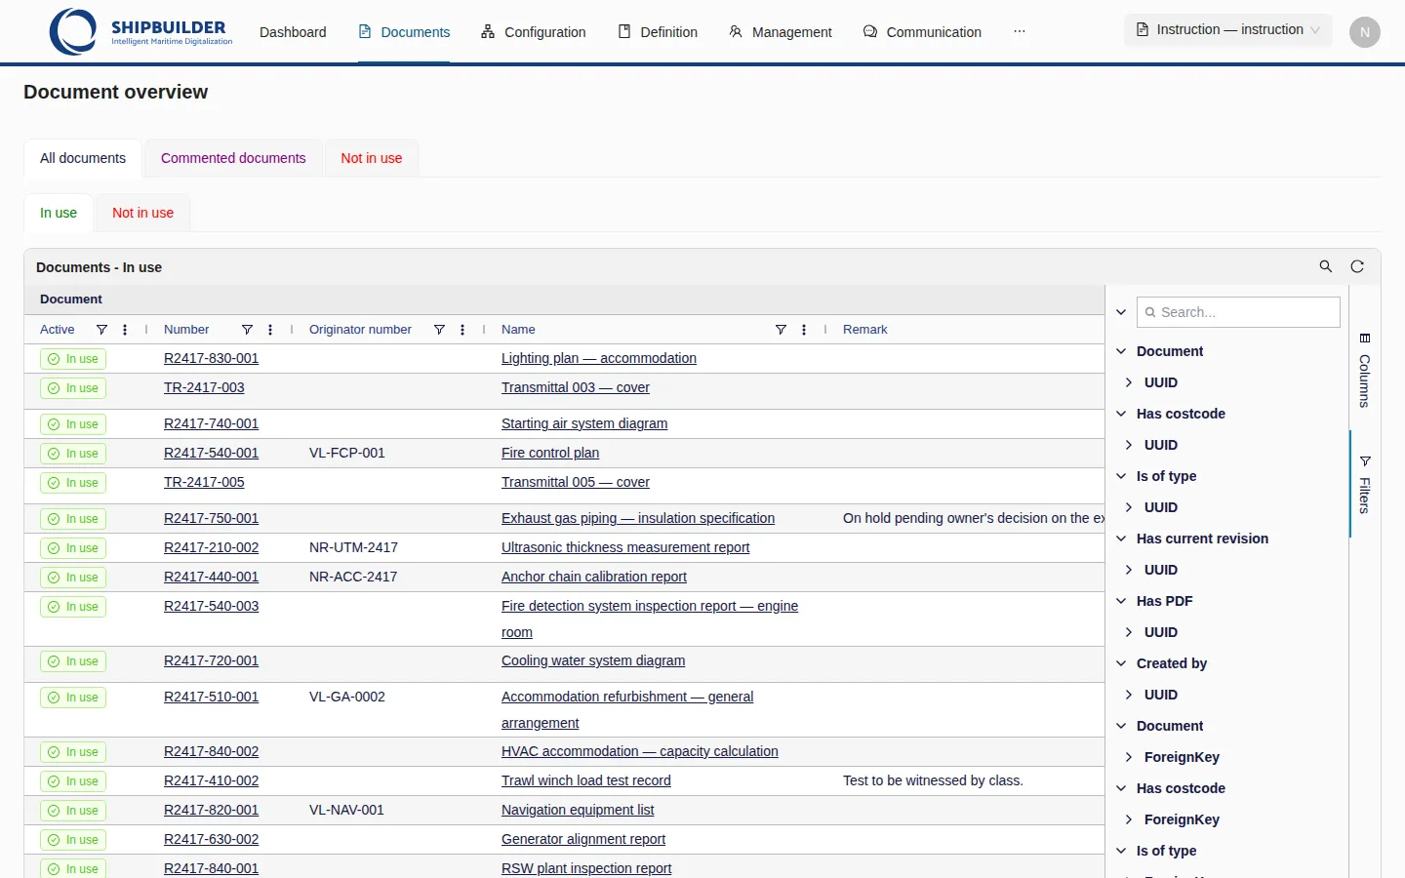Click In use badge for R2417-830-001
Screen dimensions: 1405x878
73,359
